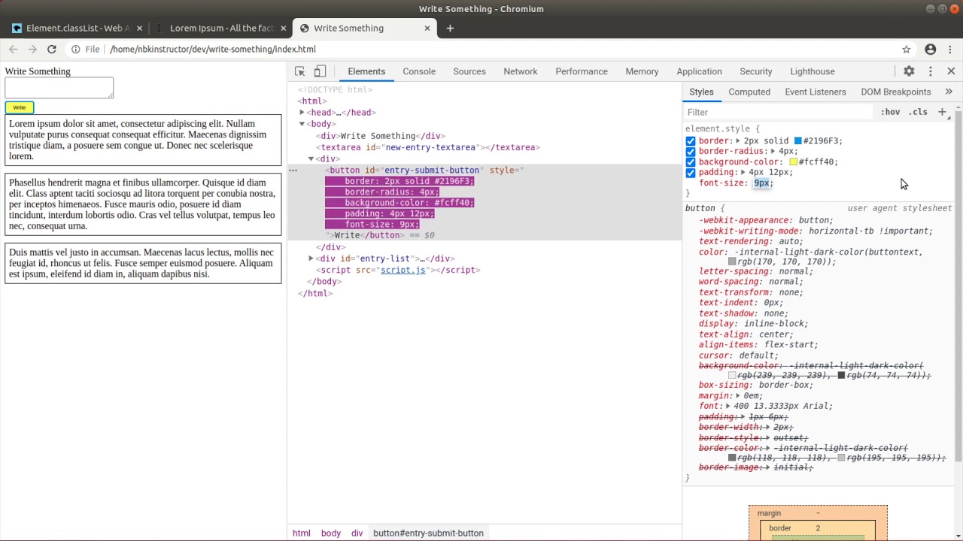Open Chromium three-dot menu
963x541 pixels.
pos(951,49)
